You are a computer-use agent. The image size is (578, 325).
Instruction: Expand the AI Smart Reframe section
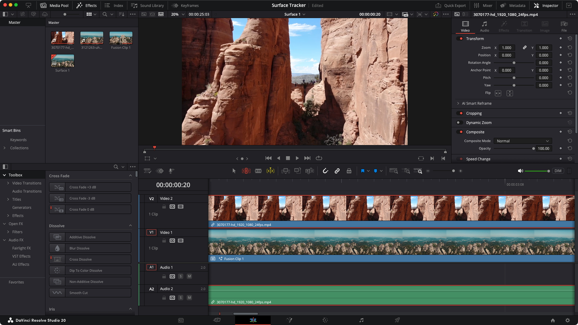click(458, 104)
